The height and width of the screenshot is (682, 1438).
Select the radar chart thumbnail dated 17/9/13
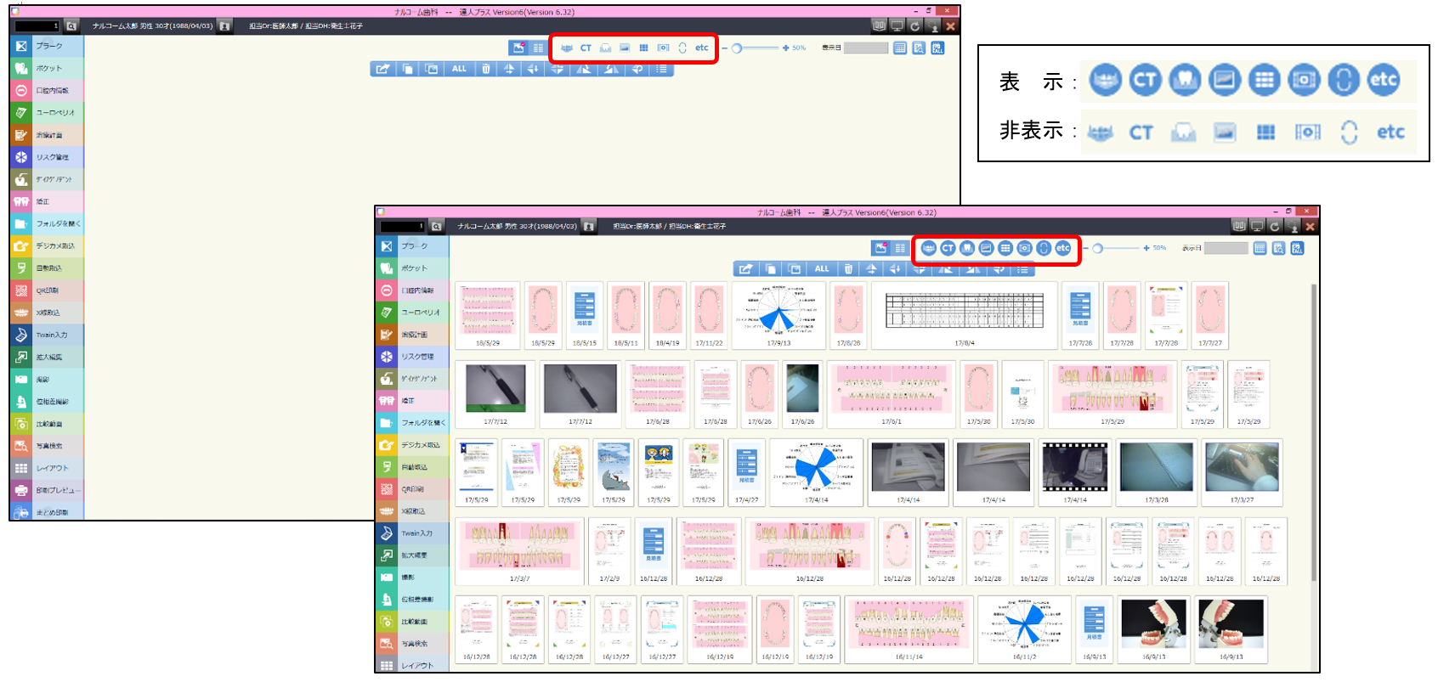778,315
